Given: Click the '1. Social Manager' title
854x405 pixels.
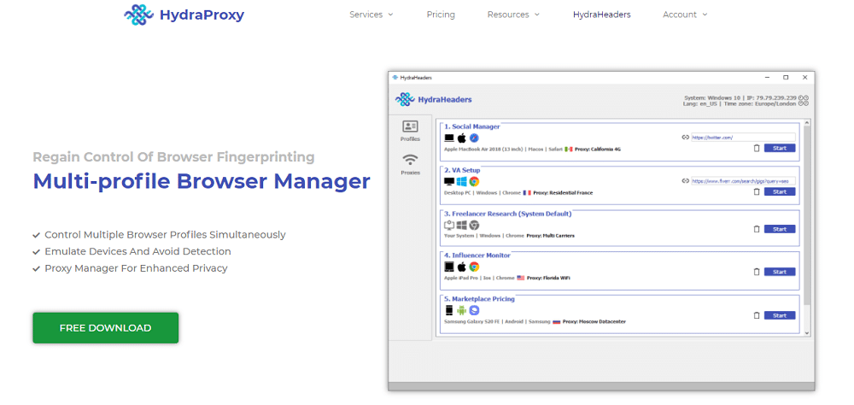Looking at the screenshot, I should (x=471, y=126).
